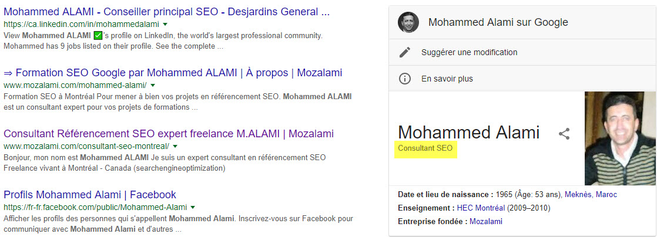657x237 pixels.
Task: Open the large Mohammed Alami photo
Action: (x=619, y=138)
